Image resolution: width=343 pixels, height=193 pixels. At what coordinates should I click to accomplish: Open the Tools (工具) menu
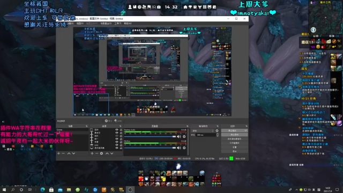[x=118, y=24]
